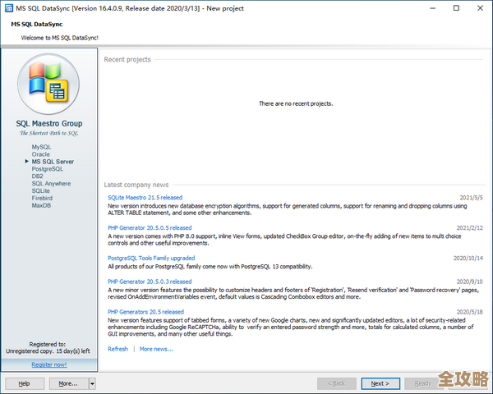Click the Help button
The height and width of the screenshot is (394, 493).
[x=25, y=383]
